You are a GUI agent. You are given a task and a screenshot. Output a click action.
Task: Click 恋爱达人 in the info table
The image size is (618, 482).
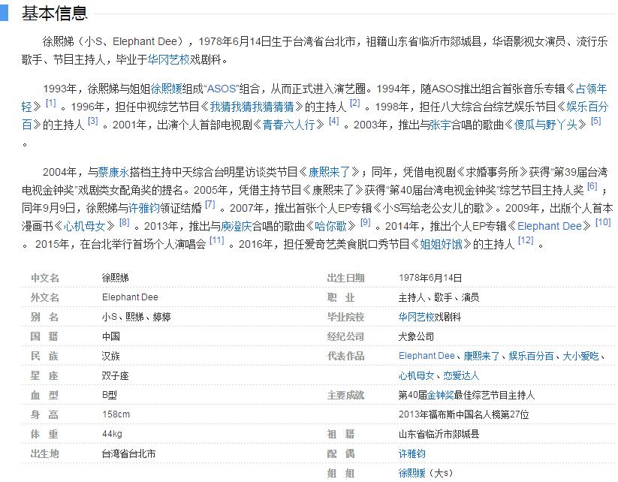tap(461, 375)
